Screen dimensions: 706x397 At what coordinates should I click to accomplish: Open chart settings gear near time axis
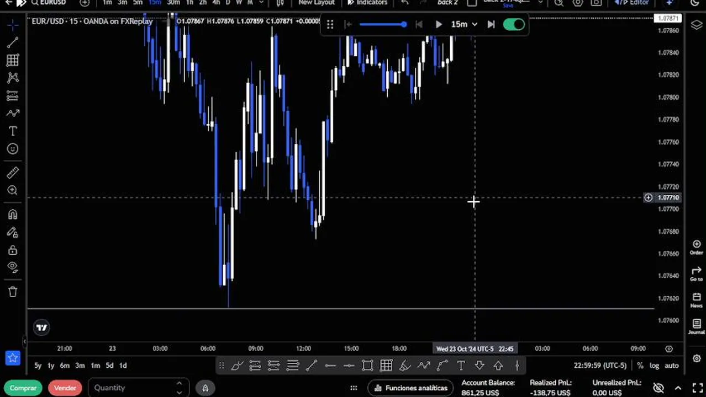[x=669, y=348]
